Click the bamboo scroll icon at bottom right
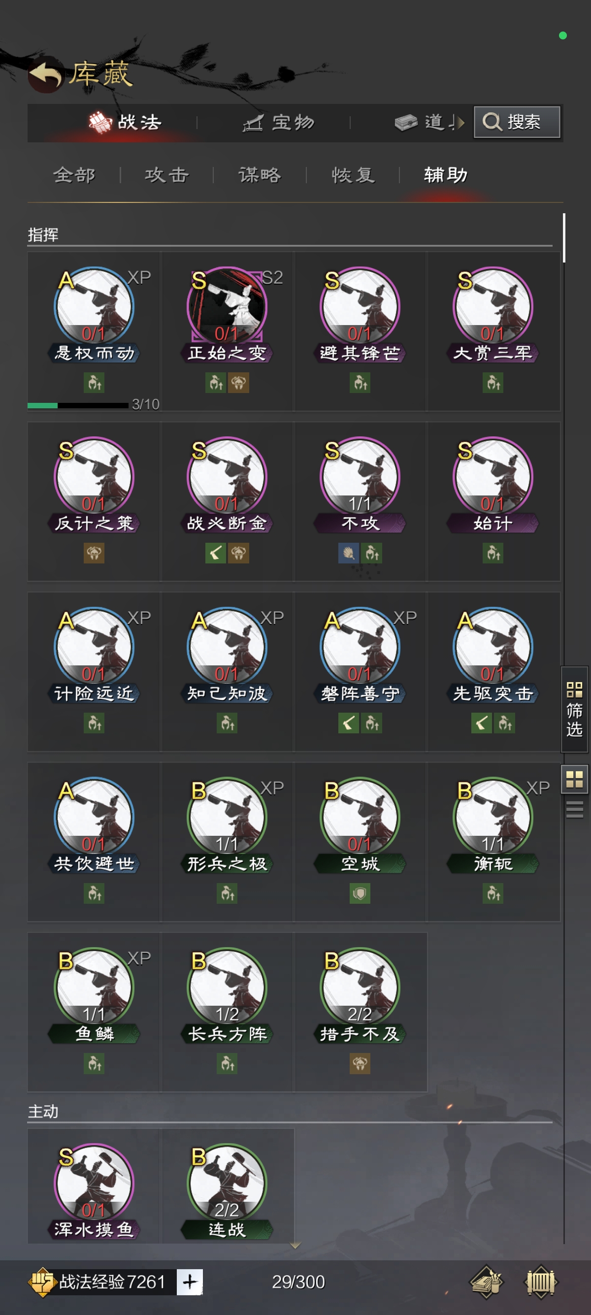 541,1282
